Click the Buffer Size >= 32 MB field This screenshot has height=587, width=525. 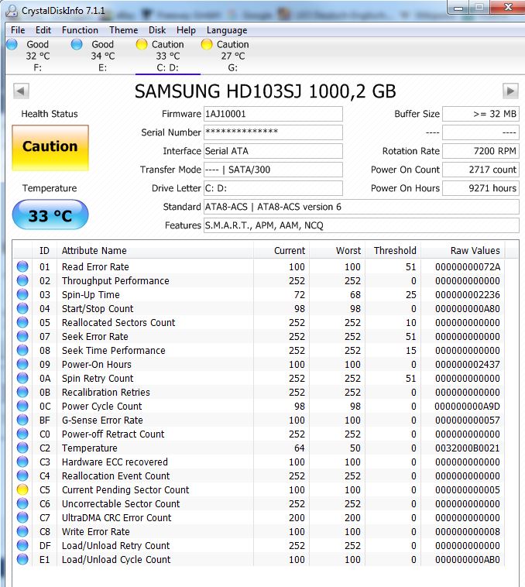click(x=480, y=114)
